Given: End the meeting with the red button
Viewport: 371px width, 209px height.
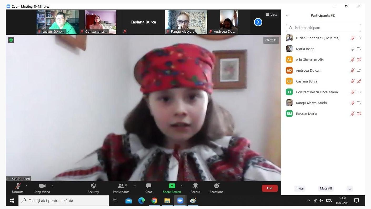Looking at the screenshot, I should coord(269,188).
